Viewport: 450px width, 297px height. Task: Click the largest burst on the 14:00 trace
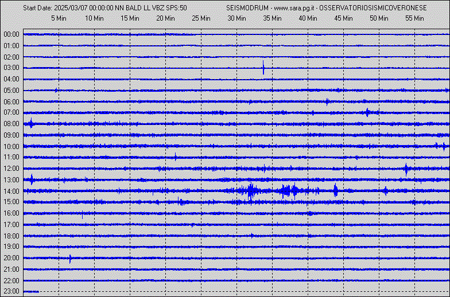251,192
